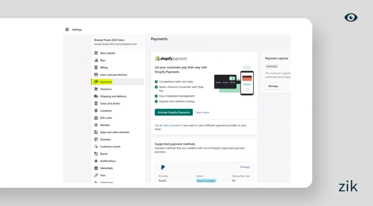This screenshot has width=373, height=206.
Task: Click the Shipping and delivery truck icon
Action: point(96,96)
